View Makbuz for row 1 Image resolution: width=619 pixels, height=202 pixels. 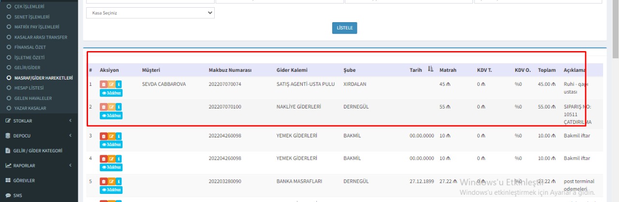(111, 93)
